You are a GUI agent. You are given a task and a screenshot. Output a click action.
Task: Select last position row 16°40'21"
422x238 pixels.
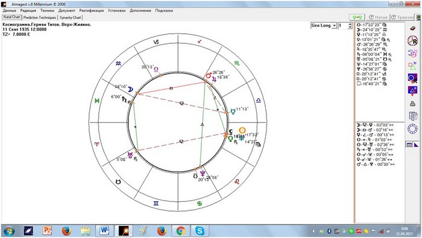point(372,84)
